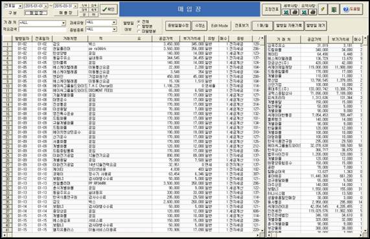Print the 세부사항 report
Viewport: 370px width, 239px height.
pos(295,12)
